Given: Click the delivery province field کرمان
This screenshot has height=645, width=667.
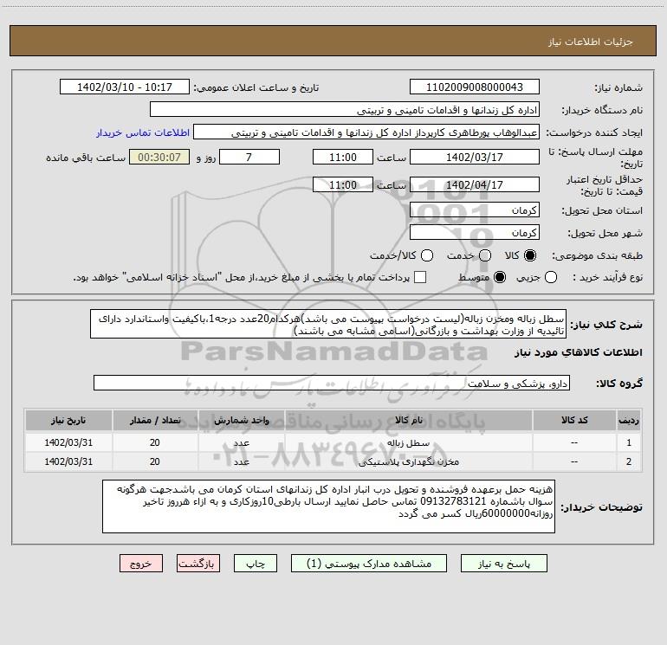Looking at the screenshot, I should (x=475, y=210).
